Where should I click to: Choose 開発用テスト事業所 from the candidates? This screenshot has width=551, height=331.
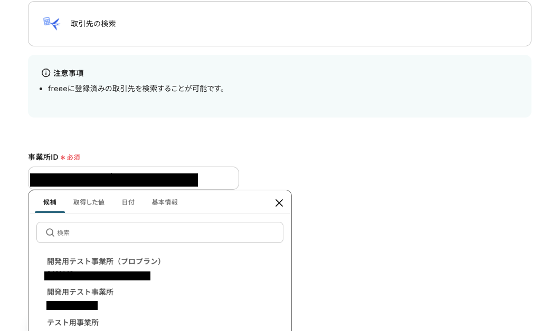(x=80, y=292)
